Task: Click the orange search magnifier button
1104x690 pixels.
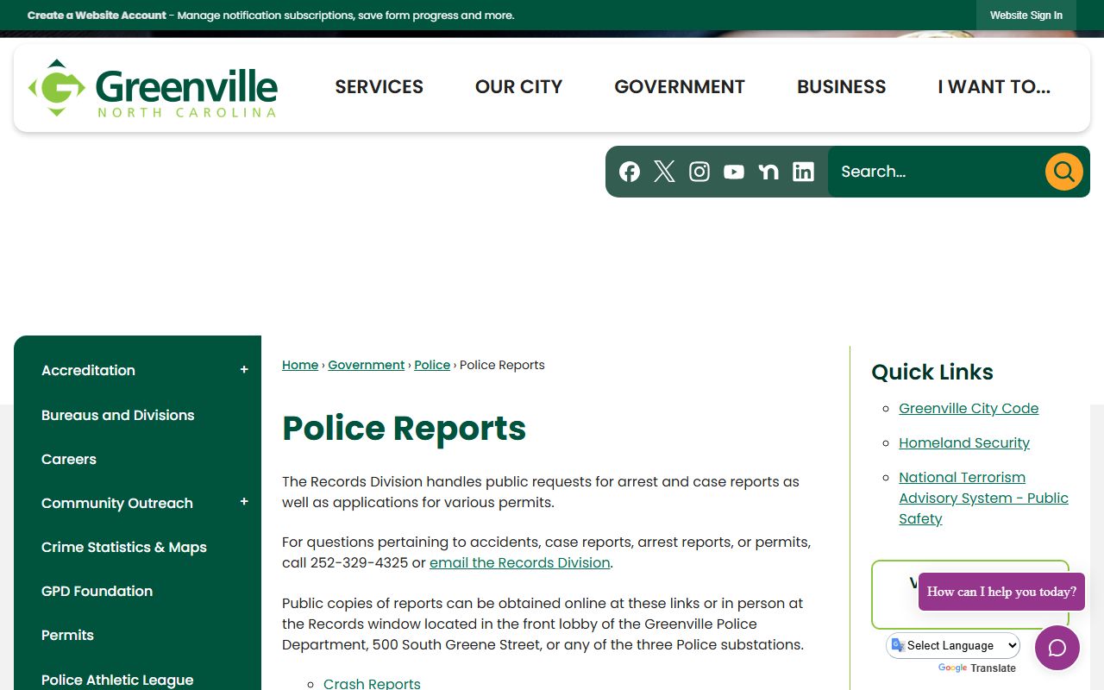Action: coord(1063,172)
